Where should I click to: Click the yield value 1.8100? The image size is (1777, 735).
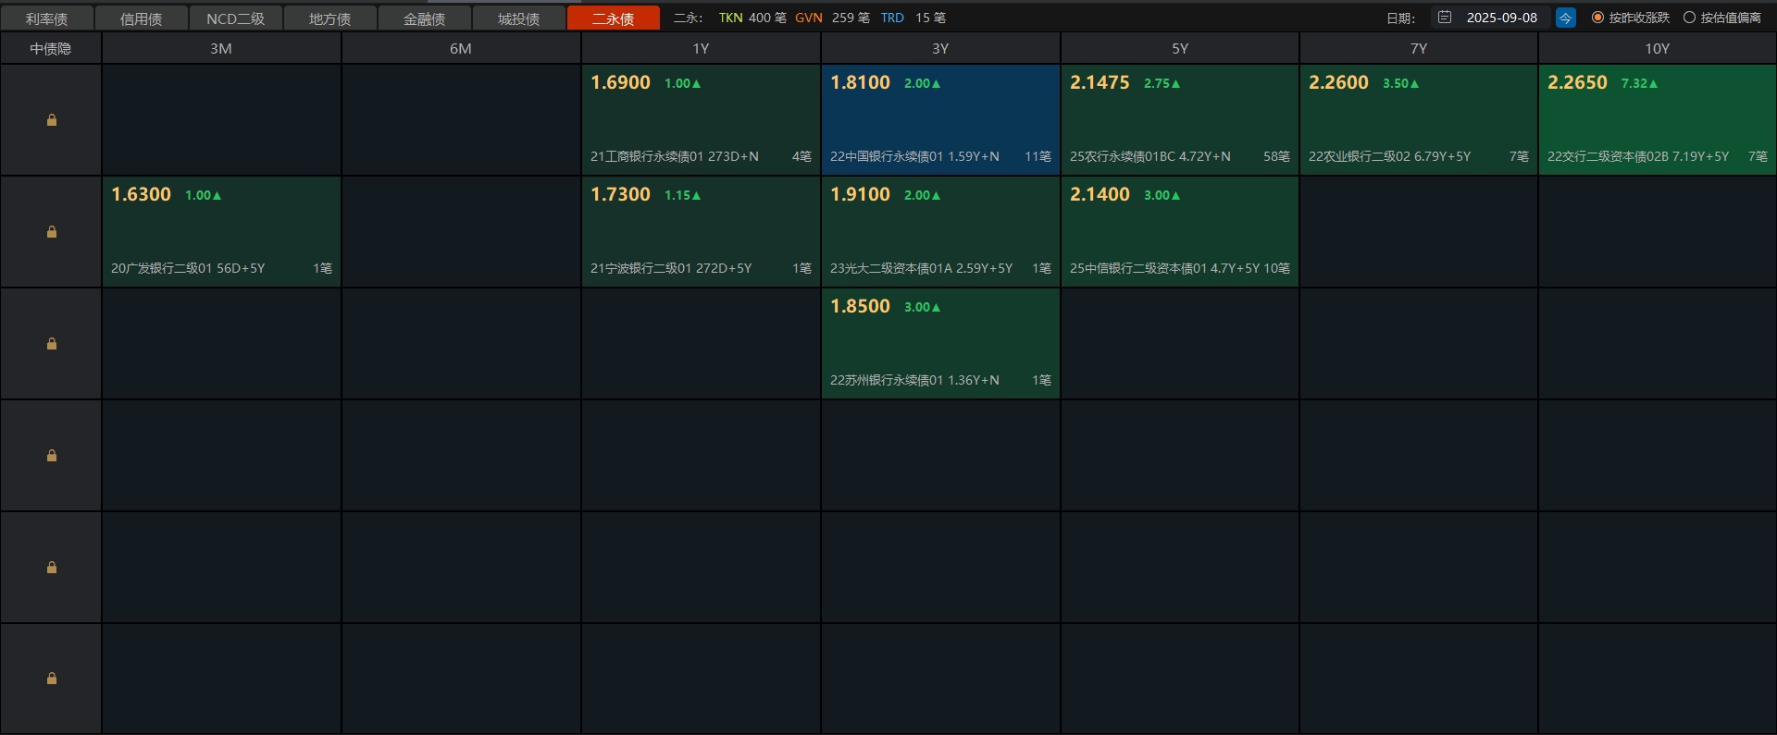[860, 82]
